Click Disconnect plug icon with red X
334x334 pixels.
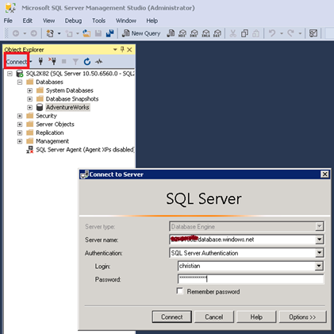[x=52, y=61]
